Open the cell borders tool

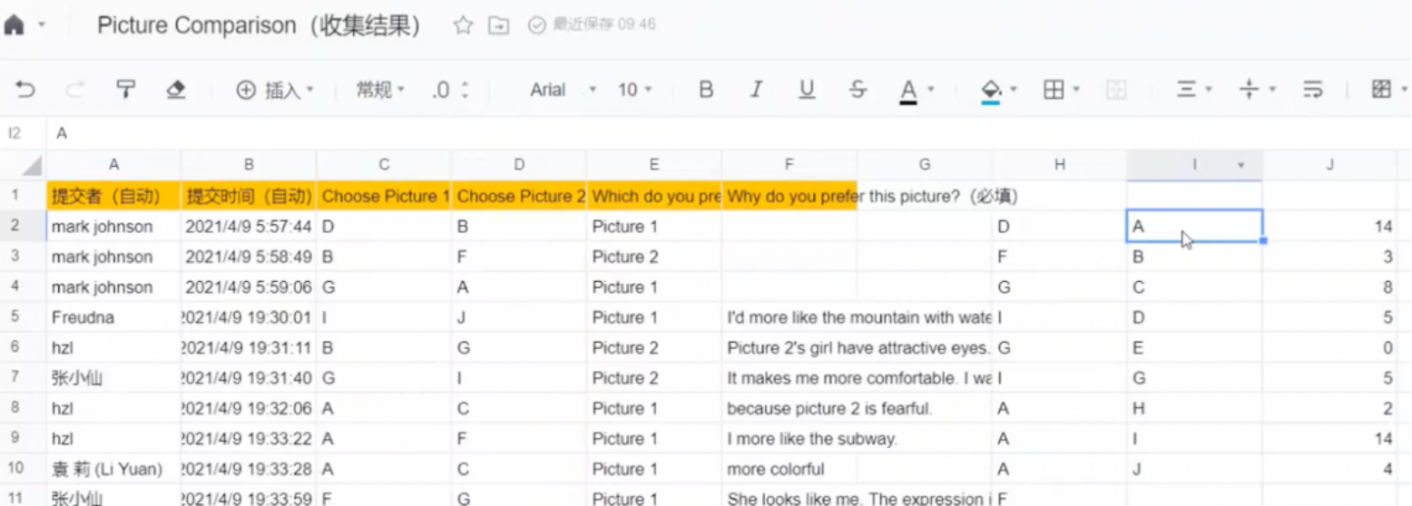coord(1054,90)
